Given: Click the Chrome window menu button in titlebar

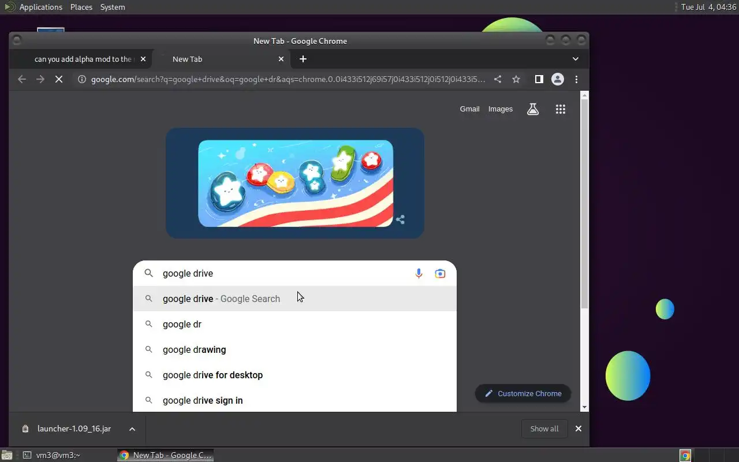Looking at the screenshot, I should pyautogui.click(x=16, y=40).
